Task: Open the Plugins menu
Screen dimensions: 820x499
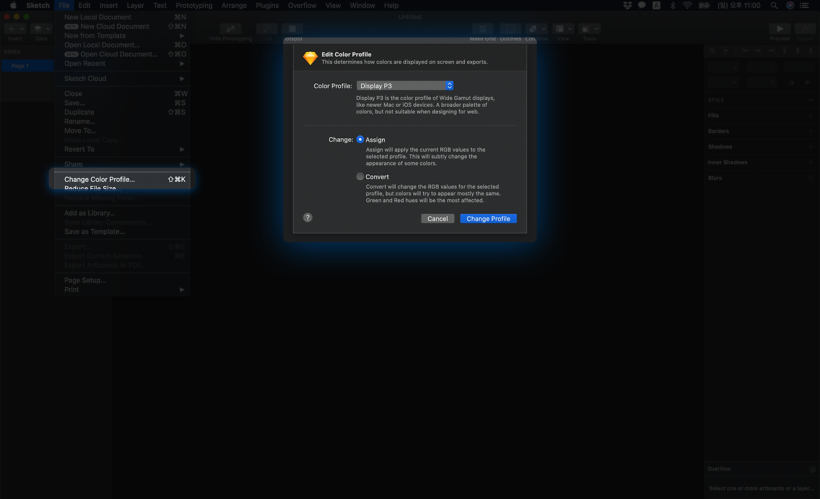Action: tap(267, 5)
